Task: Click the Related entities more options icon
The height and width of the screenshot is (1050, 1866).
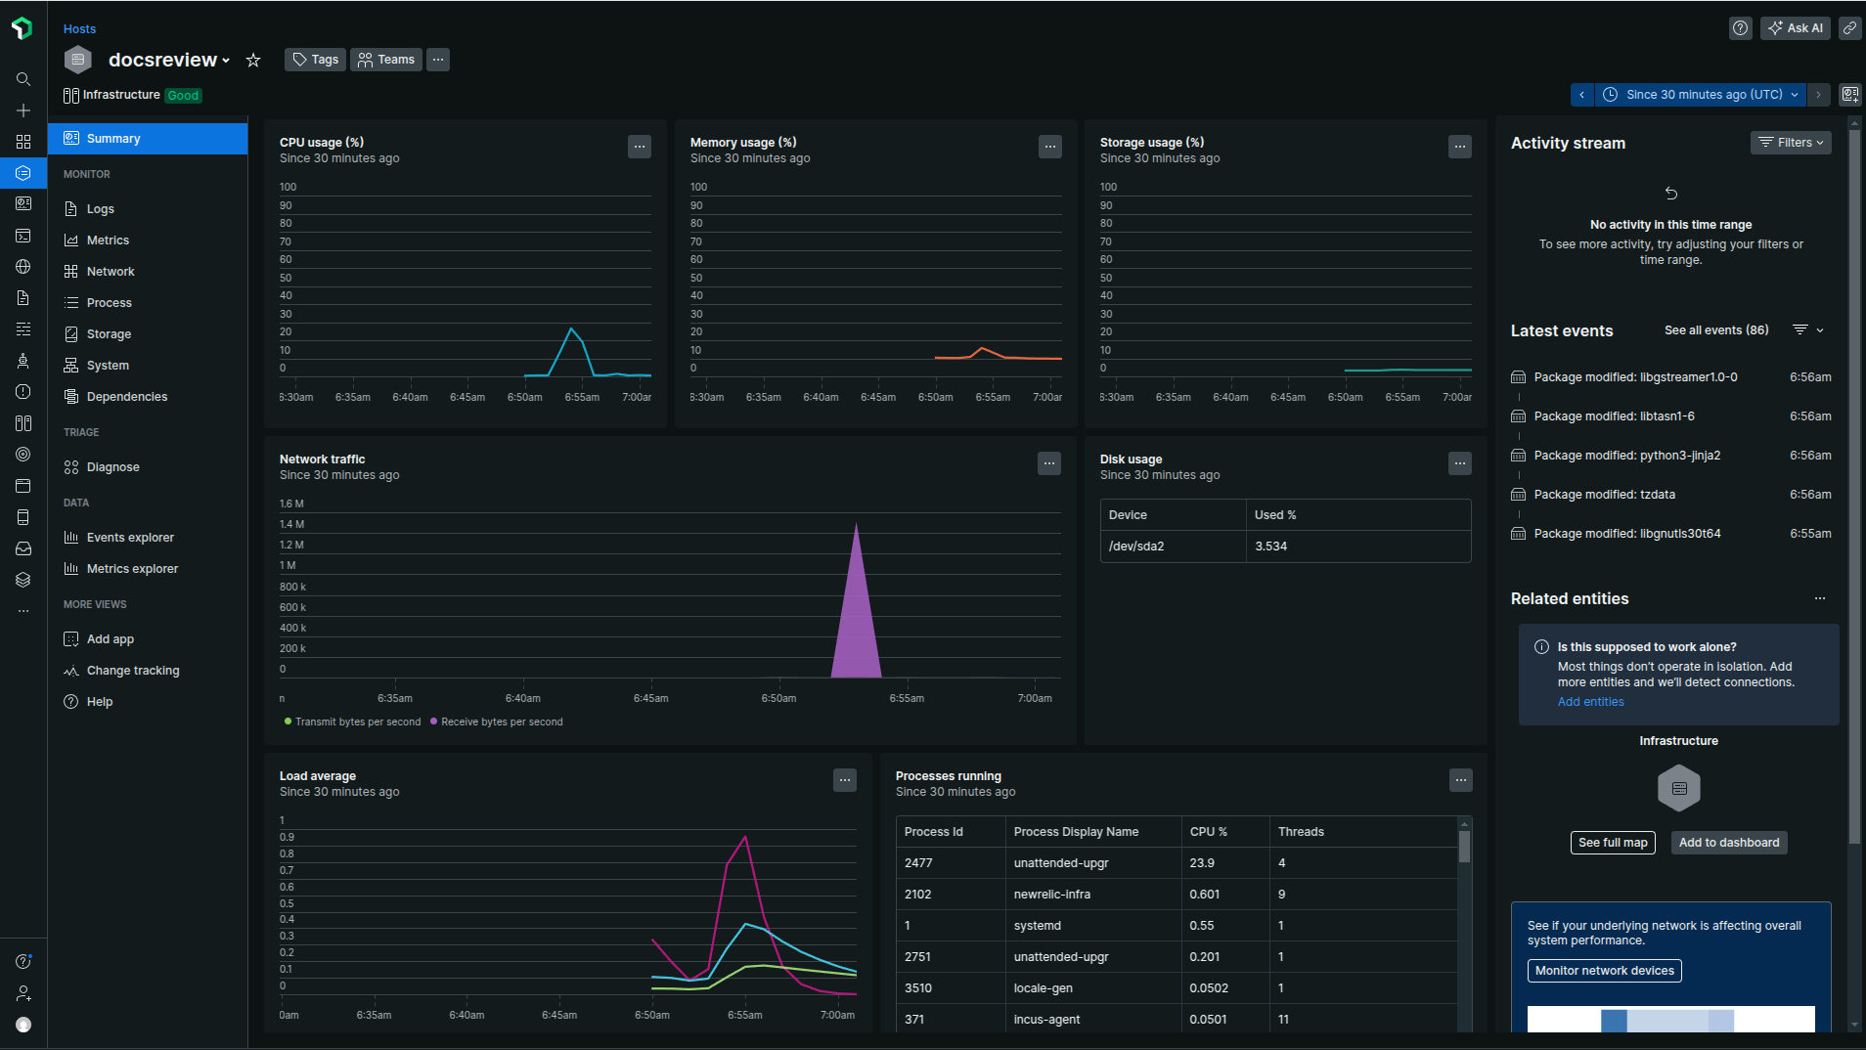Action: pyautogui.click(x=1820, y=598)
